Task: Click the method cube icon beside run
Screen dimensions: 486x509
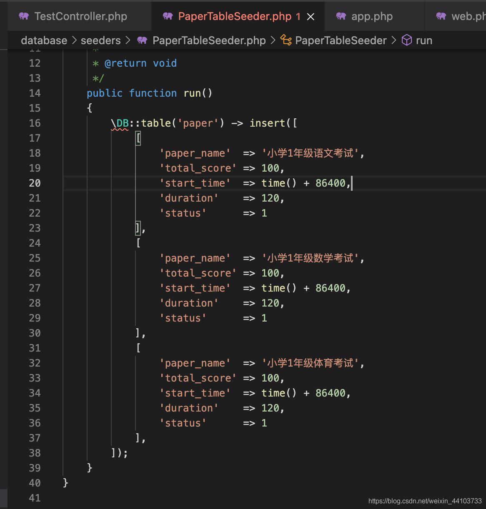Action: [x=406, y=40]
